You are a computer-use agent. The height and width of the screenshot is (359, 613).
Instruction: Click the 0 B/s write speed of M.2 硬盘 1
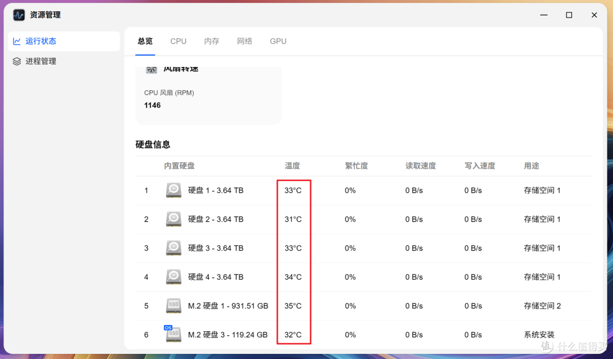[473, 306]
